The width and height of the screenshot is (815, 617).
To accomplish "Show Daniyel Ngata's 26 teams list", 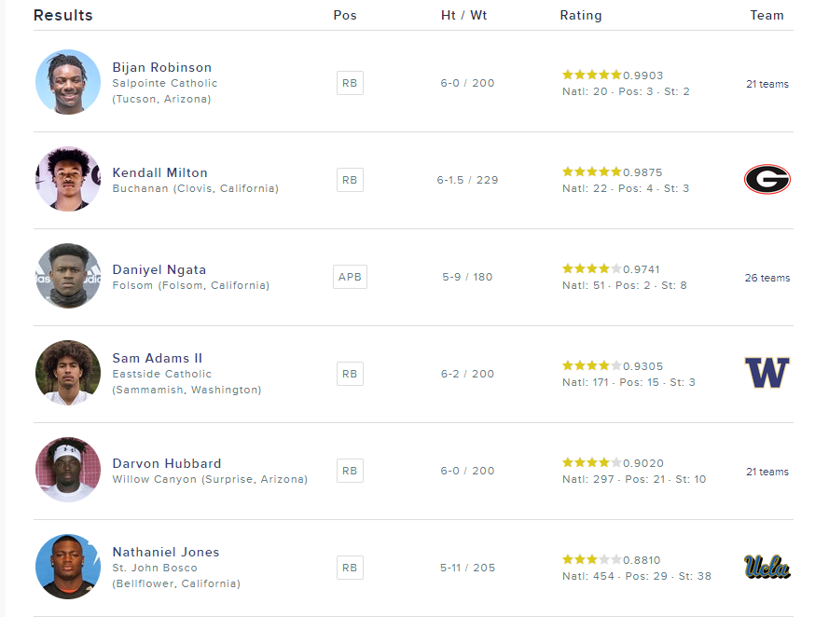I will [x=767, y=278].
